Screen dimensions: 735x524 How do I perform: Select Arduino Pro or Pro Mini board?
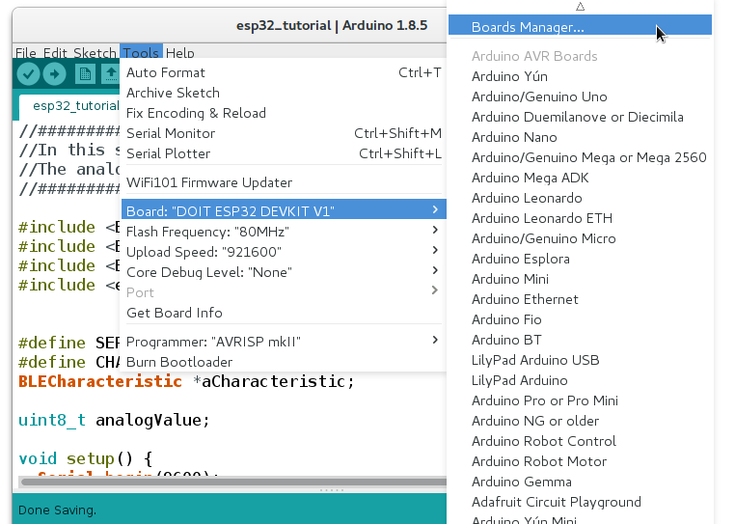tap(580, 400)
